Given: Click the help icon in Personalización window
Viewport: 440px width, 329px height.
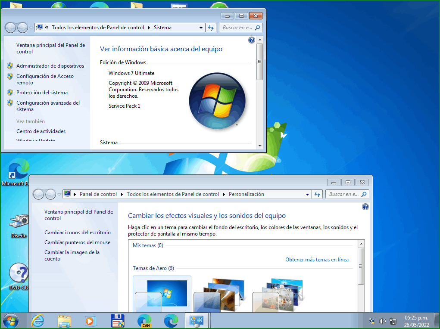Looking at the screenshot, I should [x=365, y=207].
